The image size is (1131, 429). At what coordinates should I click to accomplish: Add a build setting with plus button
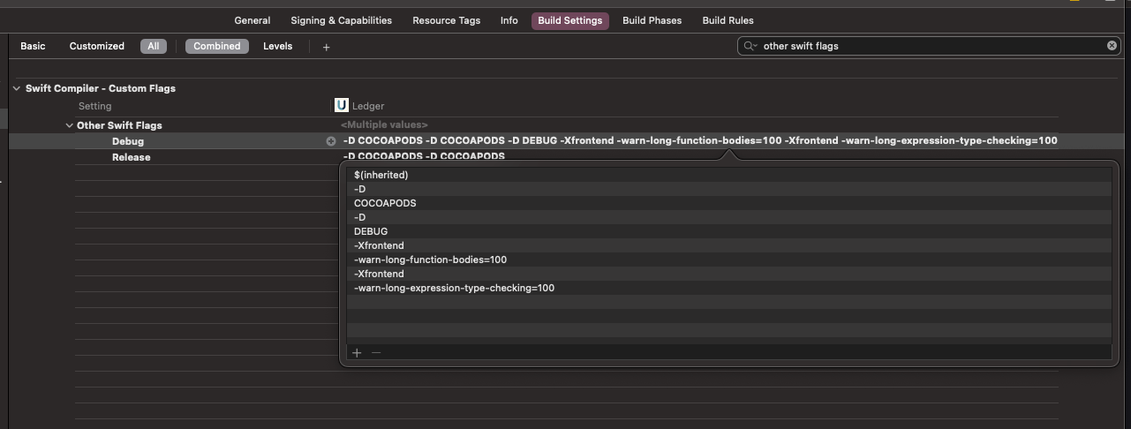(326, 47)
